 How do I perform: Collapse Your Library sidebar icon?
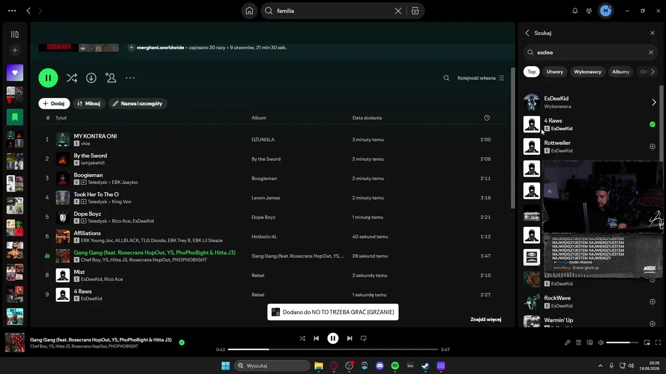coord(15,34)
